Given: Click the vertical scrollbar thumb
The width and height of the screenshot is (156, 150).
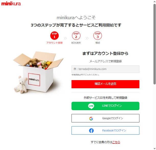Looking at the screenshot, I should pyautogui.click(x=154, y=44).
